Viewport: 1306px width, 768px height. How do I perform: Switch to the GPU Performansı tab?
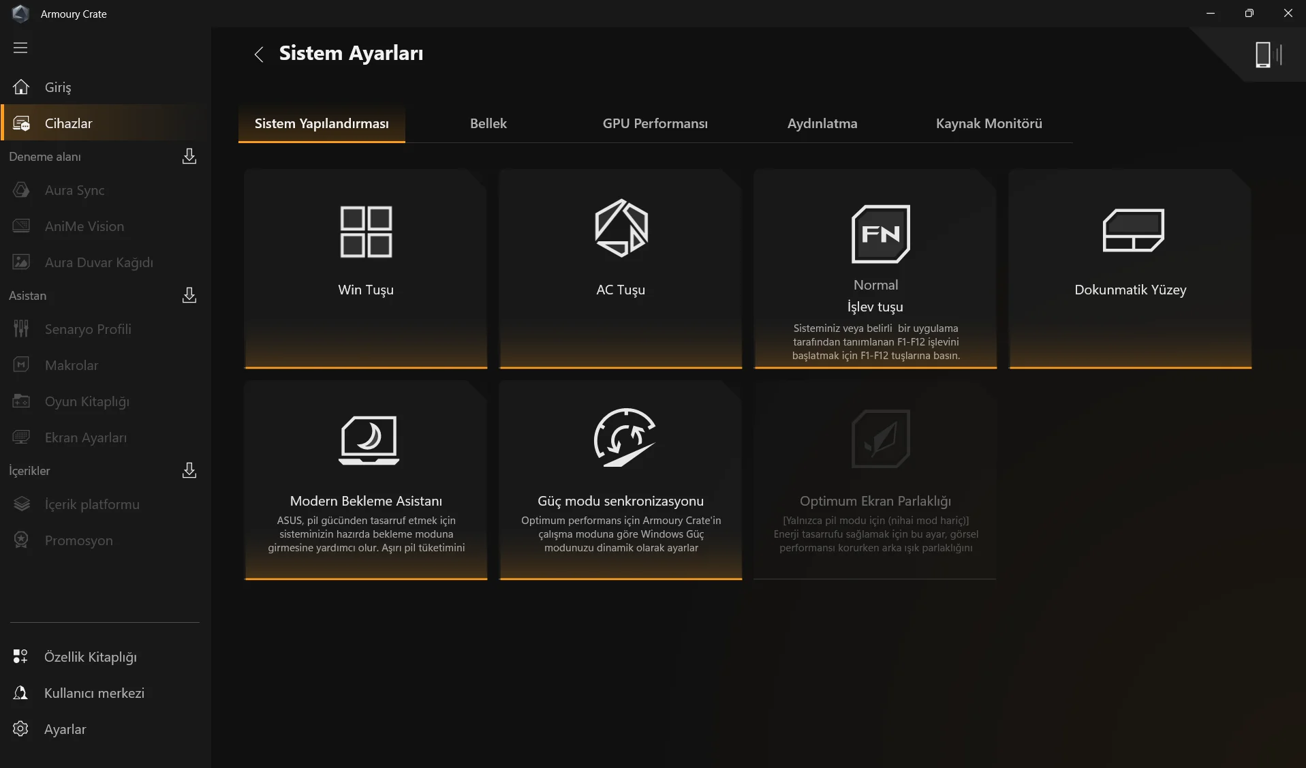point(655,123)
